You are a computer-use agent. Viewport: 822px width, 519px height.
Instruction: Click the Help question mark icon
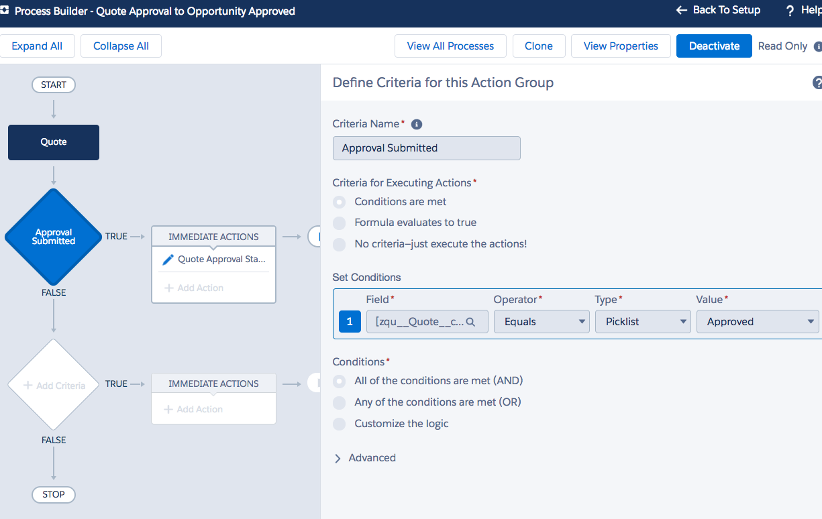pyautogui.click(x=790, y=11)
